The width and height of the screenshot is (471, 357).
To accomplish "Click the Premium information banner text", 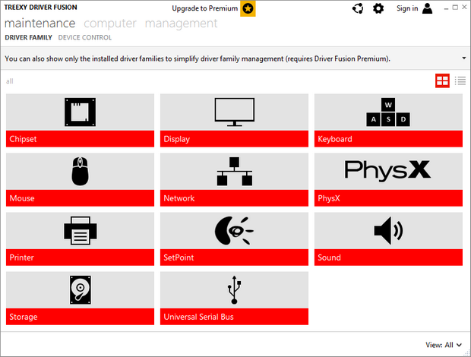I will [x=198, y=58].
